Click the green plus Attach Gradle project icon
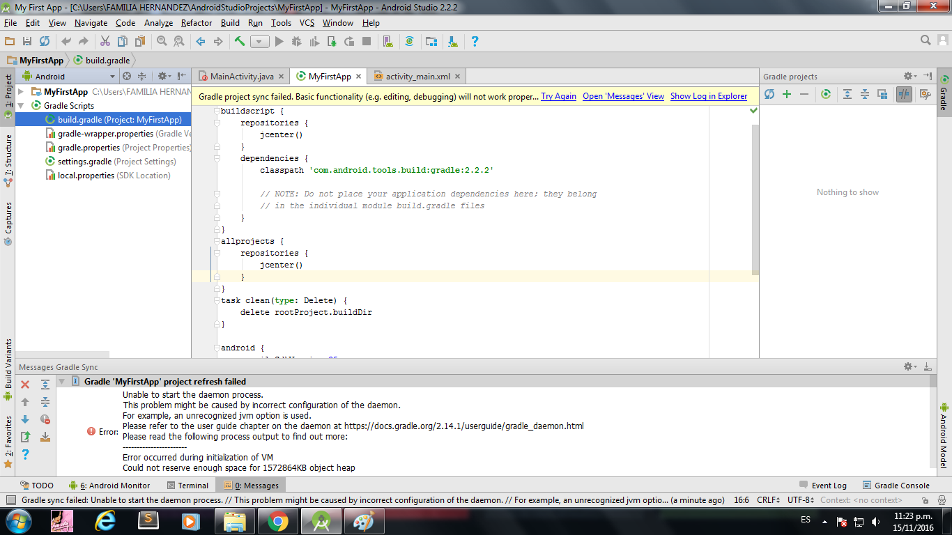Screen dimensions: 952x535 click(787, 94)
